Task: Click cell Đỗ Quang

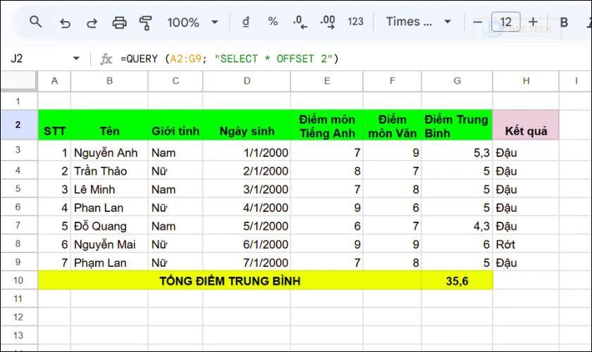Action: pyautogui.click(x=109, y=226)
